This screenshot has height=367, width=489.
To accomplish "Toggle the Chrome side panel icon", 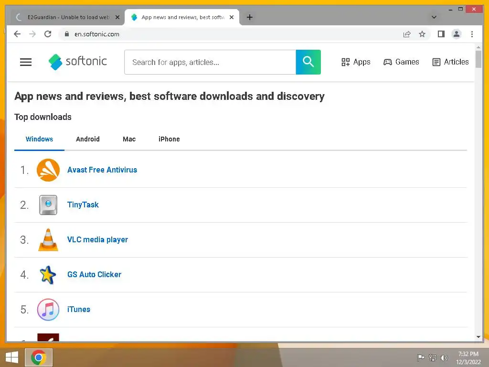I will pos(441,34).
